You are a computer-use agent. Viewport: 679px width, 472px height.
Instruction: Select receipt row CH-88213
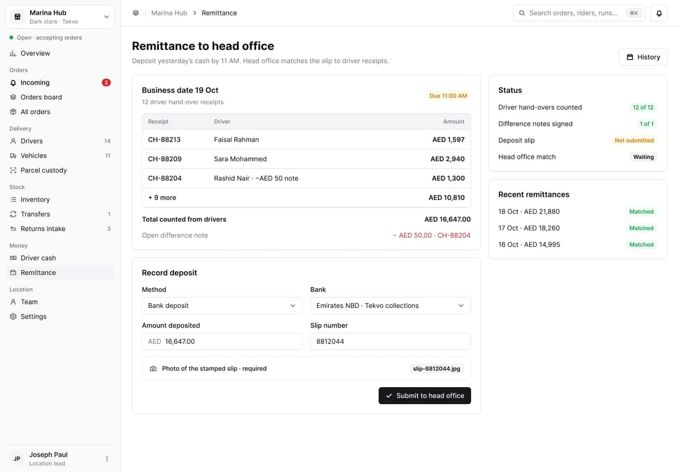(x=306, y=140)
